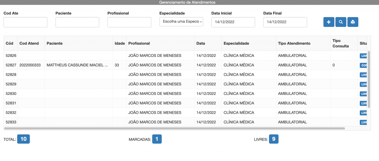
Task: Open the Data Final date field
Action: pos(285,22)
